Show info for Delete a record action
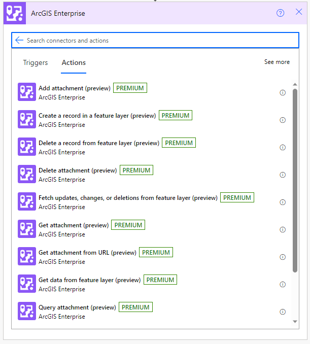The width and height of the screenshot is (310, 344). [x=283, y=148]
